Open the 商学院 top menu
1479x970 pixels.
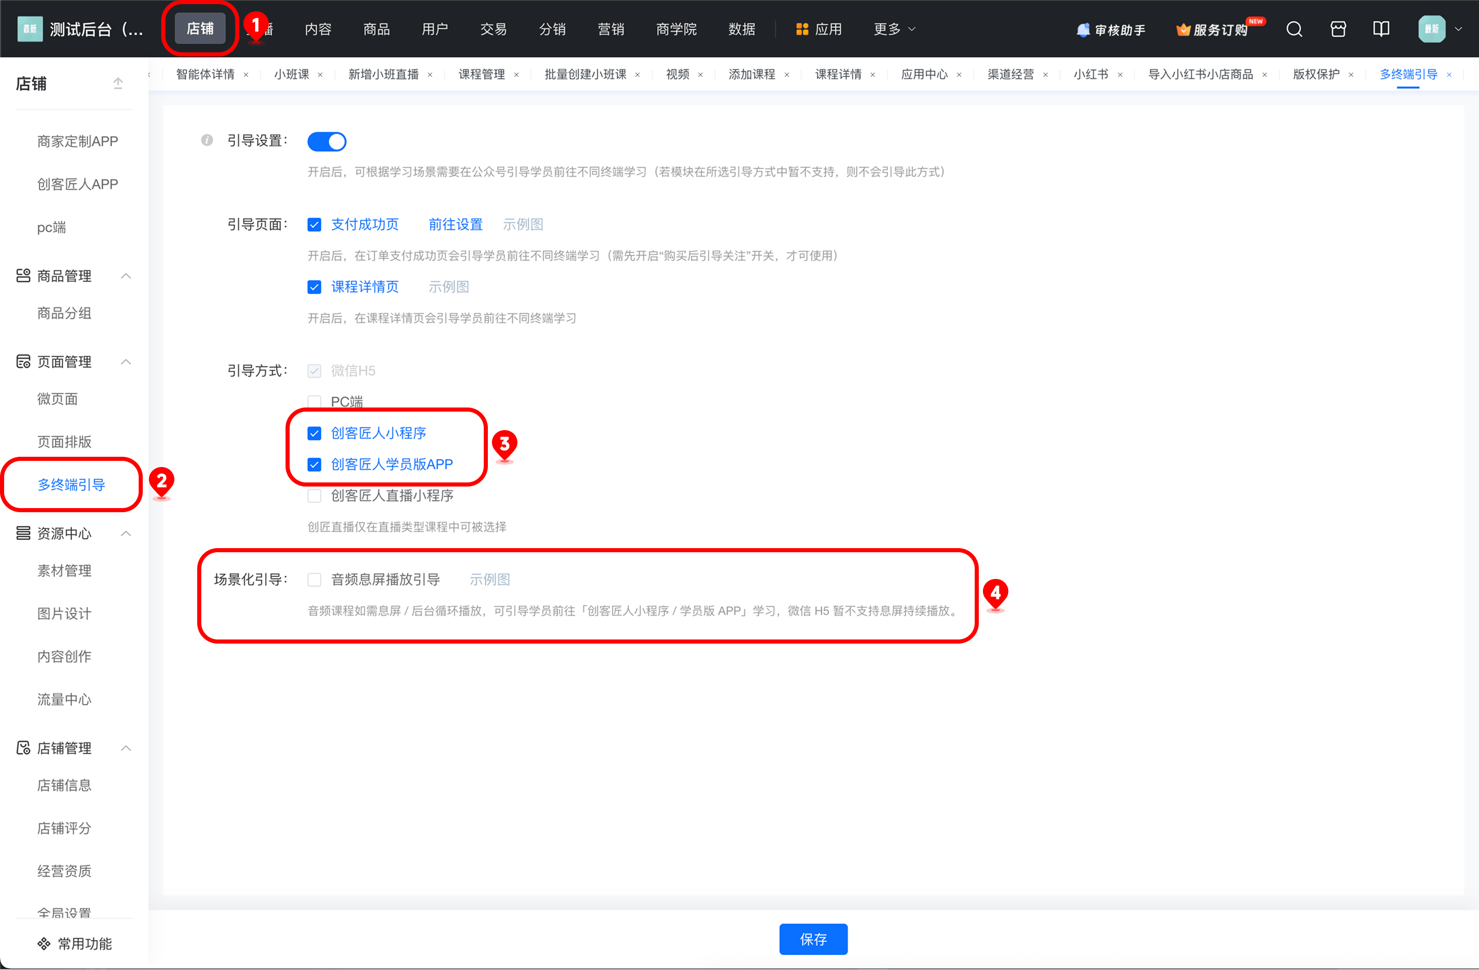coord(676,29)
